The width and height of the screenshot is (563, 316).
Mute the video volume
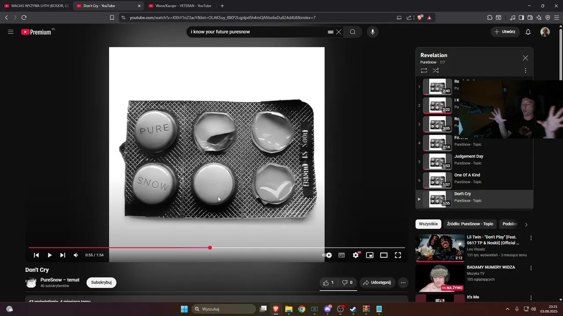click(x=76, y=255)
